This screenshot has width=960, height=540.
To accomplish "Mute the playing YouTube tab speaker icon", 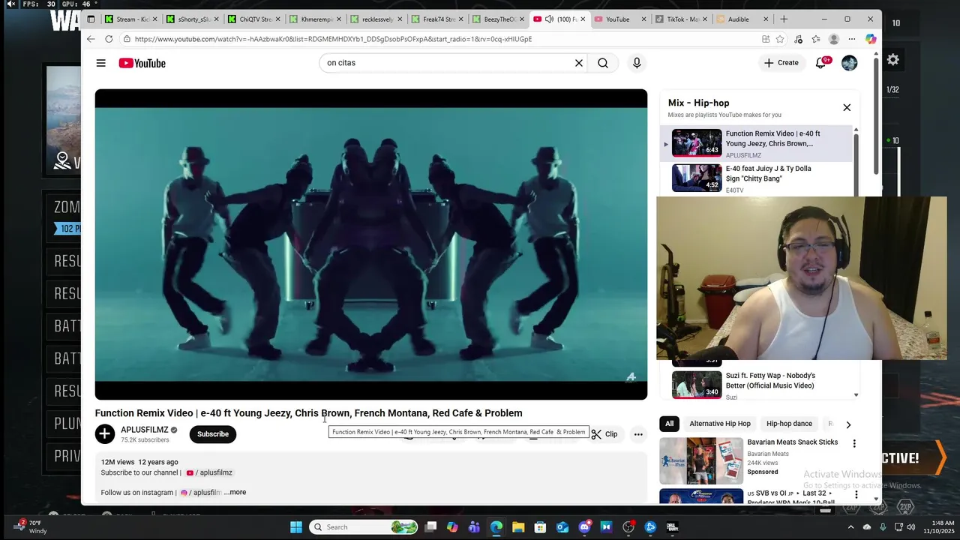I will pyautogui.click(x=549, y=19).
